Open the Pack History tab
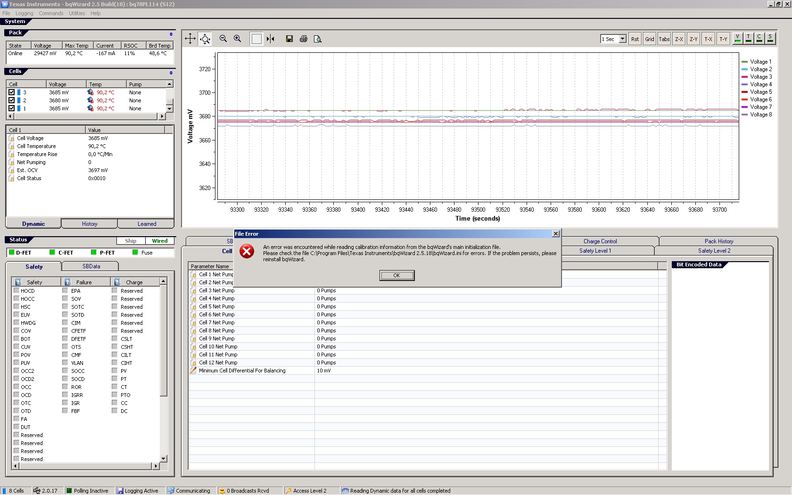Image resolution: width=792 pixels, height=495 pixels. [x=719, y=241]
